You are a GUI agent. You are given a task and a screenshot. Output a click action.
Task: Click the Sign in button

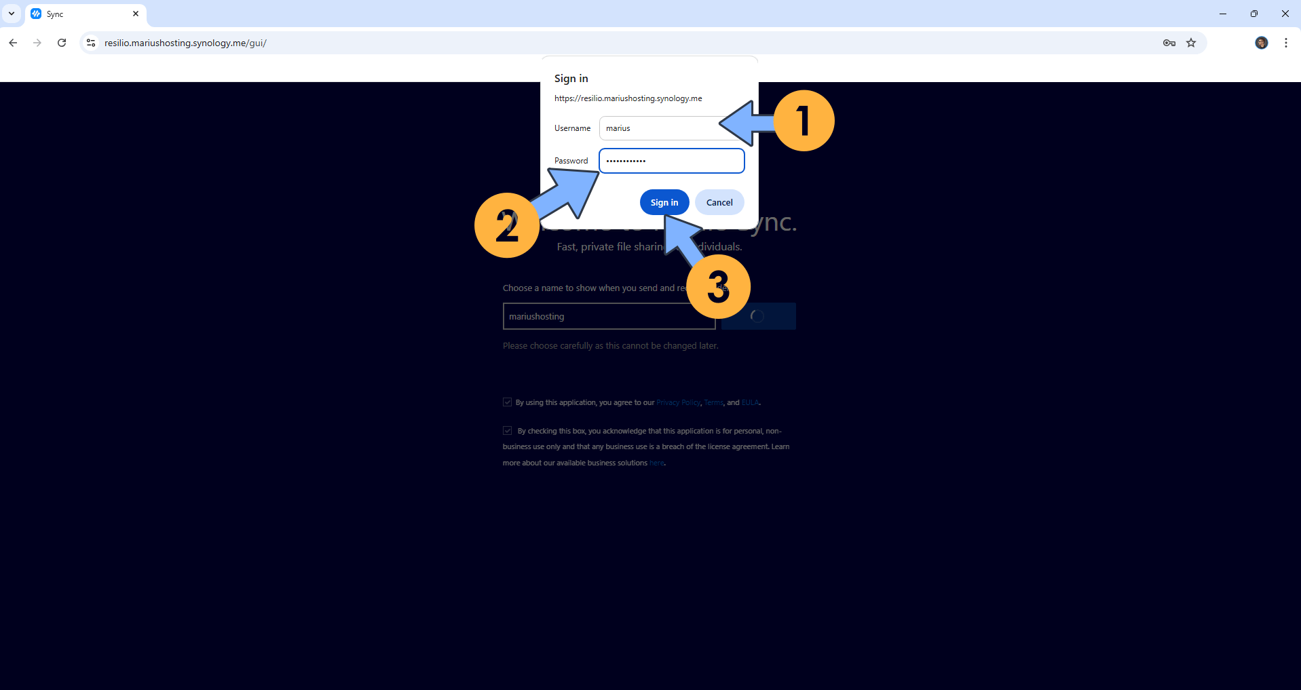pyautogui.click(x=664, y=202)
